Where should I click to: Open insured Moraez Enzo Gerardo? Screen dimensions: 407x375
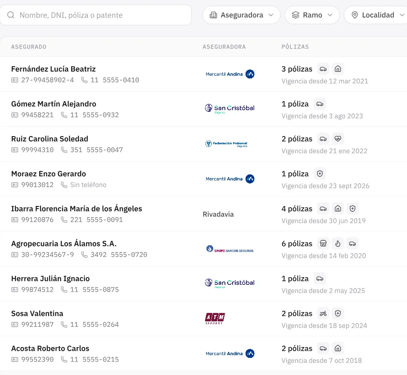49,174
